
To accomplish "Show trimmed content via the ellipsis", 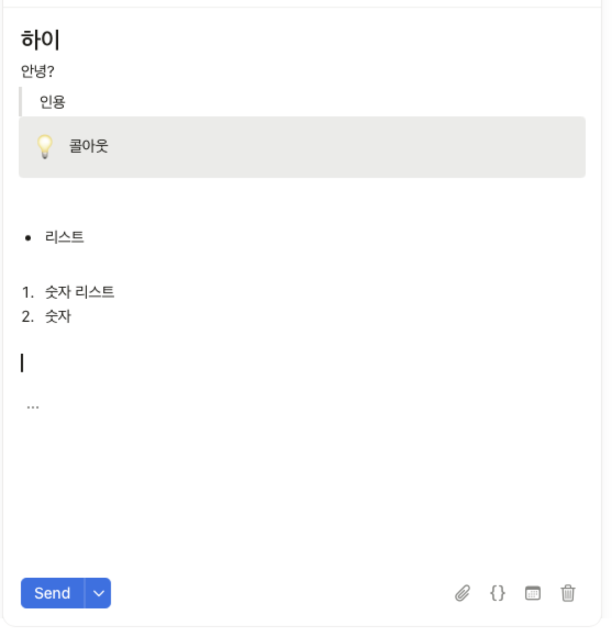I will (32, 407).
